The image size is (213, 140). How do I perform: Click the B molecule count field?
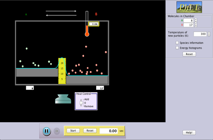click(189, 25)
